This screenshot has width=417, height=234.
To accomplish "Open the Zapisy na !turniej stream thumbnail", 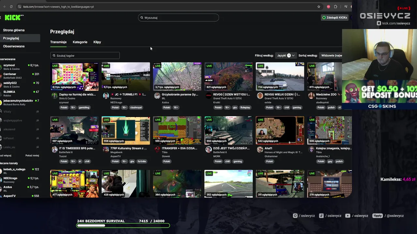I will tap(74, 76).
